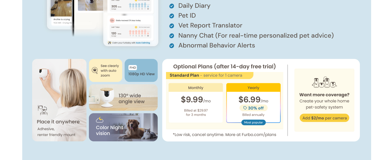Click the checkmark beside Abnormal Behavior Alerts

[x=172, y=46]
